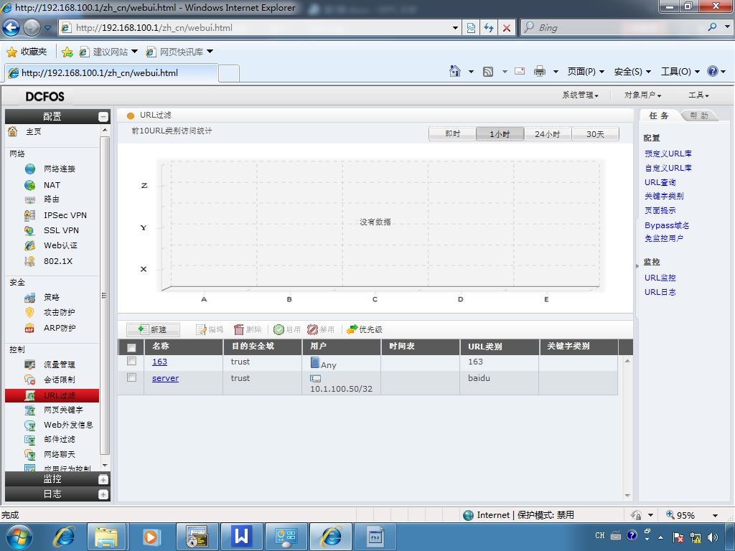Switch to the 帮助 tab
The height and width of the screenshot is (551, 735).
click(699, 116)
